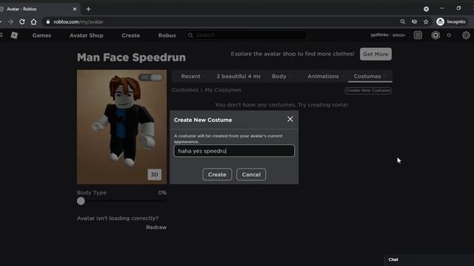
Task: Click the browser address bar URL
Action: coord(79,21)
